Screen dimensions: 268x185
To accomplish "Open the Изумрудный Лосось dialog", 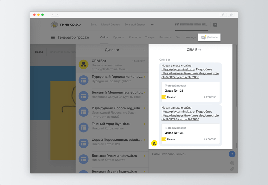I will tap(112, 112).
